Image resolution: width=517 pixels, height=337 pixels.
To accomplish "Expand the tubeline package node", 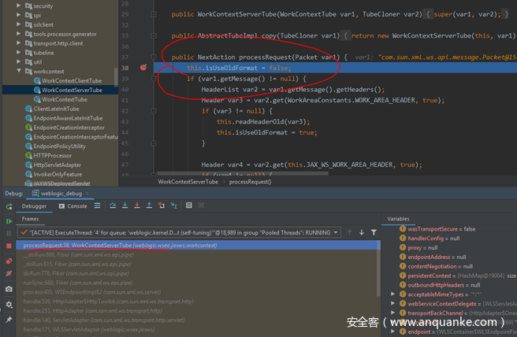I will click(17, 51).
